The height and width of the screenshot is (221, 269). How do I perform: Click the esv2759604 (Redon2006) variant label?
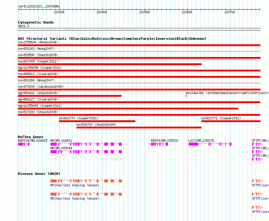[38, 42]
